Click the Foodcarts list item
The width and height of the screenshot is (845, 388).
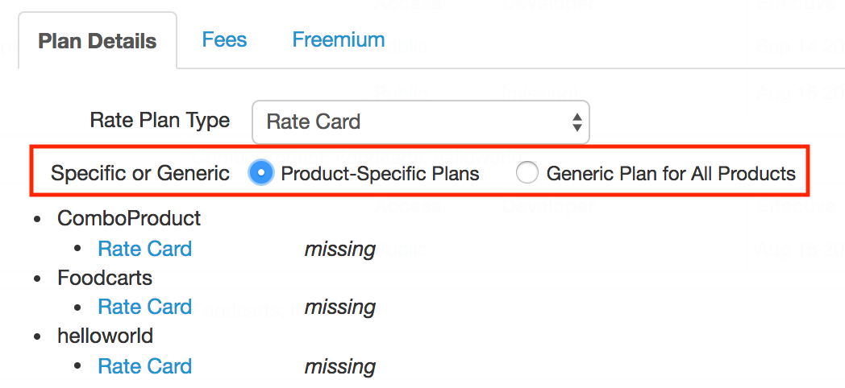(x=105, y=278)
